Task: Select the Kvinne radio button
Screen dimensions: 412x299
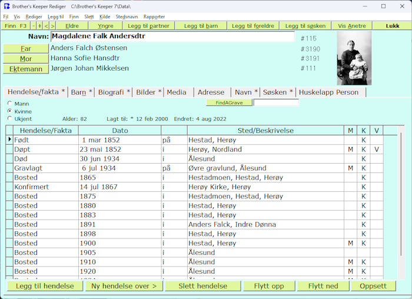Action: pyautogui.click(x=9, y=111)
